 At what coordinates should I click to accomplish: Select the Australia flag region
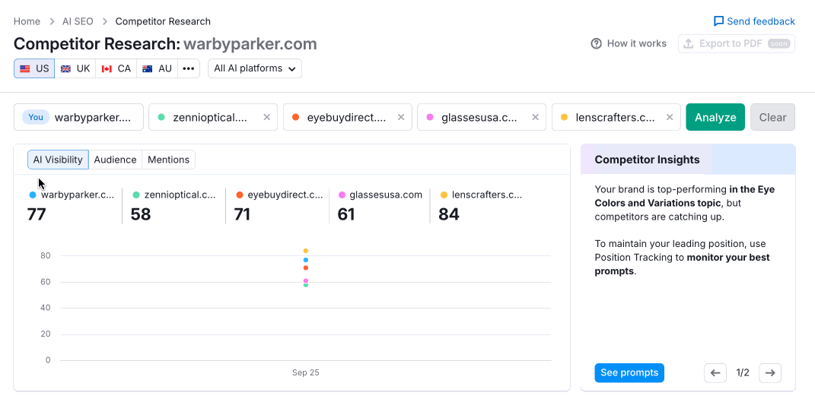pyautogui.click(x=158, y=68)
